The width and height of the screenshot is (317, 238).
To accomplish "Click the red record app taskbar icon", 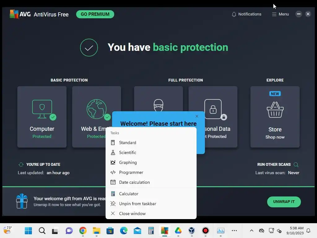I will (206, 231).
